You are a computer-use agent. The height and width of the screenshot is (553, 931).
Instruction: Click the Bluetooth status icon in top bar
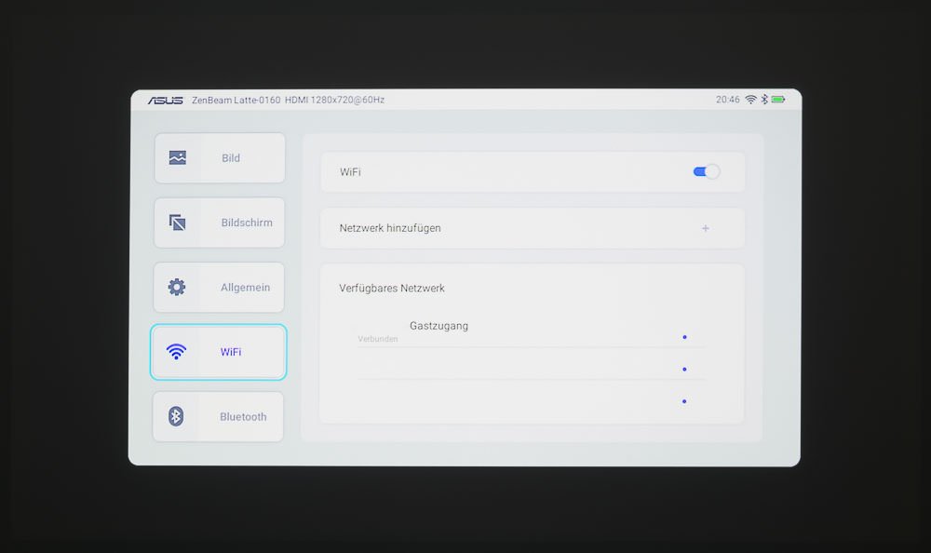tap(764, 100)
